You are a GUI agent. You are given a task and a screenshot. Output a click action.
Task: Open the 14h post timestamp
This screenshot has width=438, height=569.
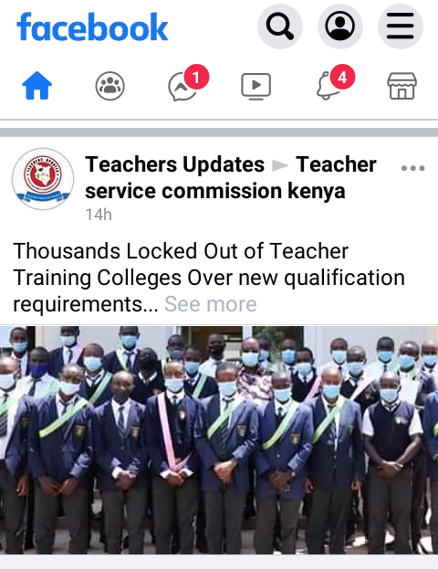99,215
